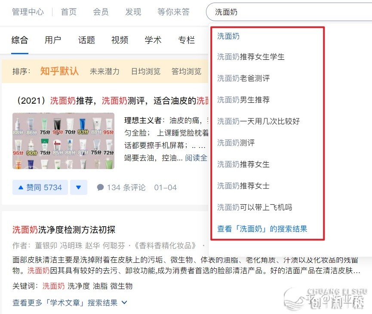Choose suggestion 洗面奶老爸测评
The width and height of the screenshot is (372, 314).
click(x=243, y=78)
